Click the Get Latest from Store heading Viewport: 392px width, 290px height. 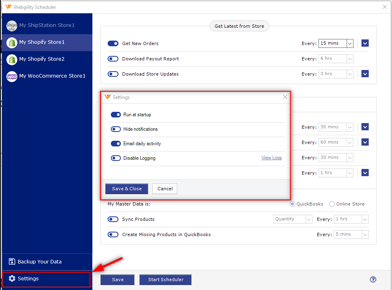pos(239,26)
